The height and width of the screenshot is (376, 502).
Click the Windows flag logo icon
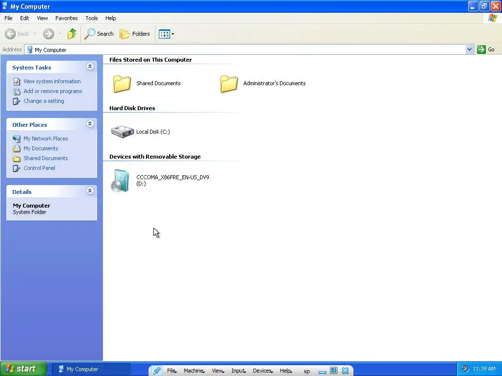(493, 18)
